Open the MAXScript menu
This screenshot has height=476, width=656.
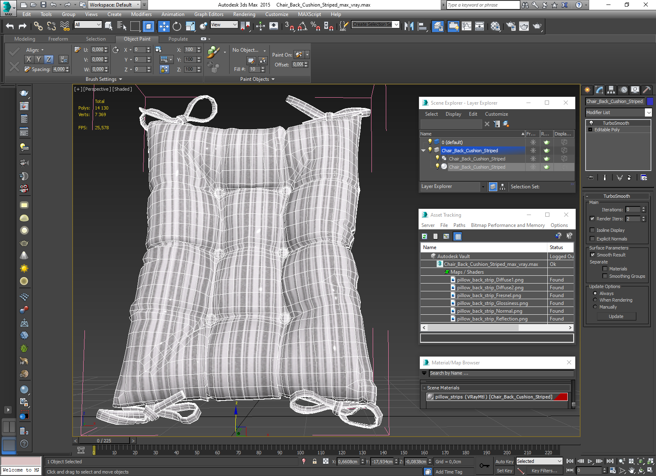click(x=310, y=14)
